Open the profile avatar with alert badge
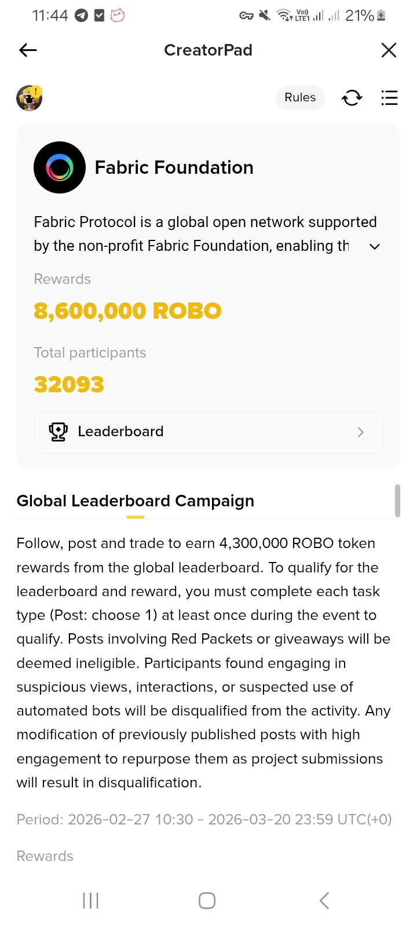417x927 pixels. click(x=29, y=98)
